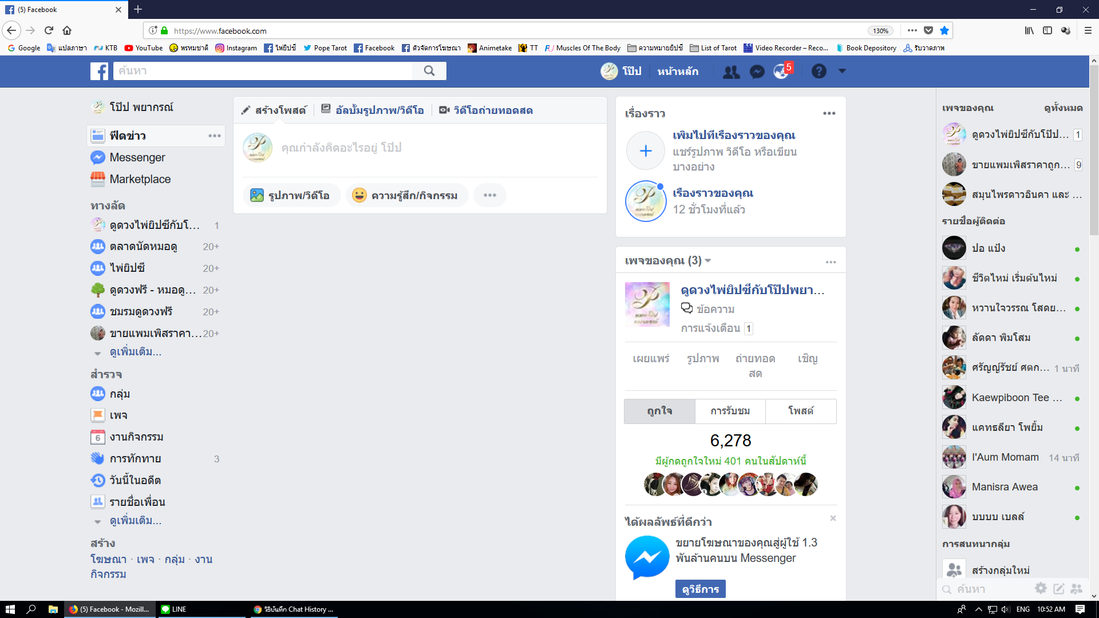Click the หน้าหลัก home link in header

pyautogui.click(x=678, y=71)
